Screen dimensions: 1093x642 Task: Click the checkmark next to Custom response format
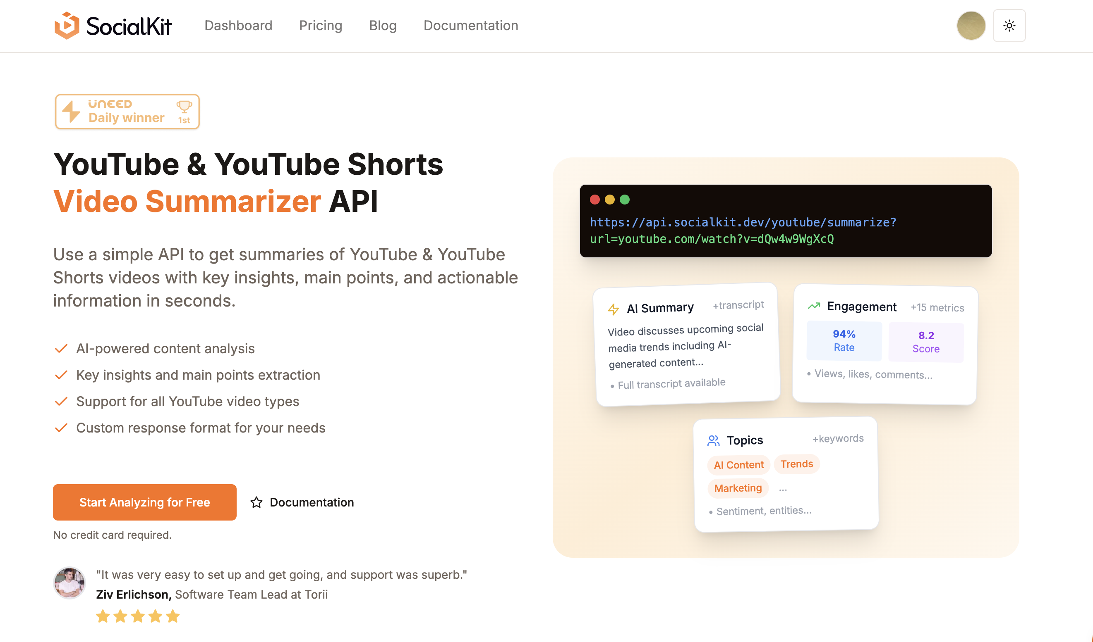[x=61, y=428]
